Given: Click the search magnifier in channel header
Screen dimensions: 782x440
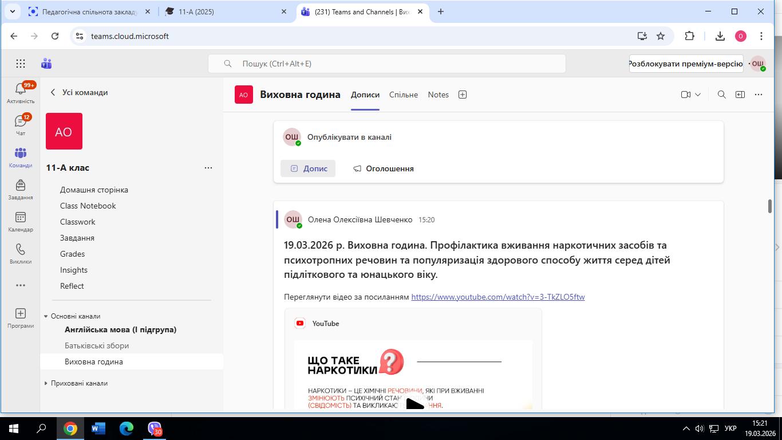Looking at the screenshot, I should click(721, 95).
